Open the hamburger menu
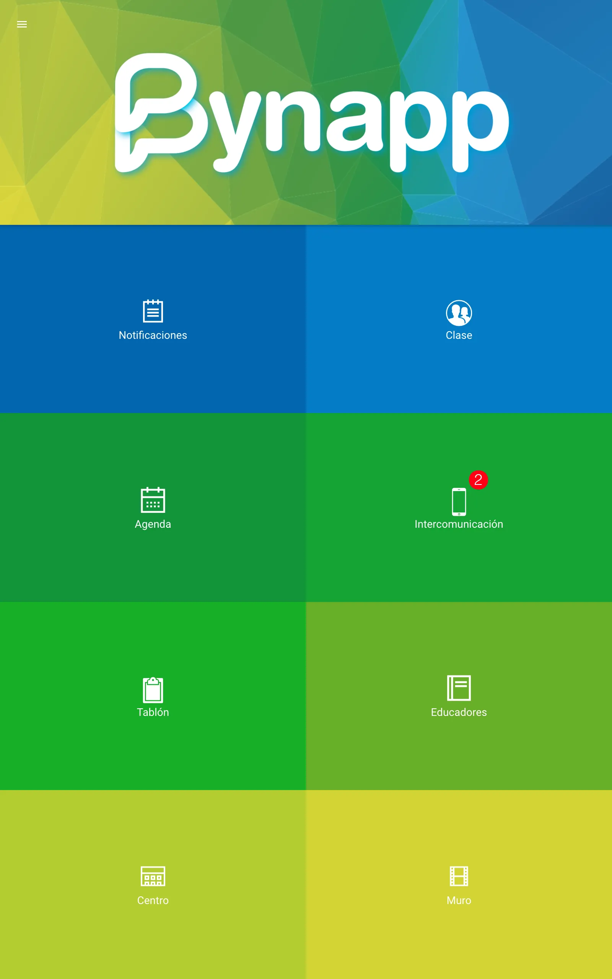 22,24
